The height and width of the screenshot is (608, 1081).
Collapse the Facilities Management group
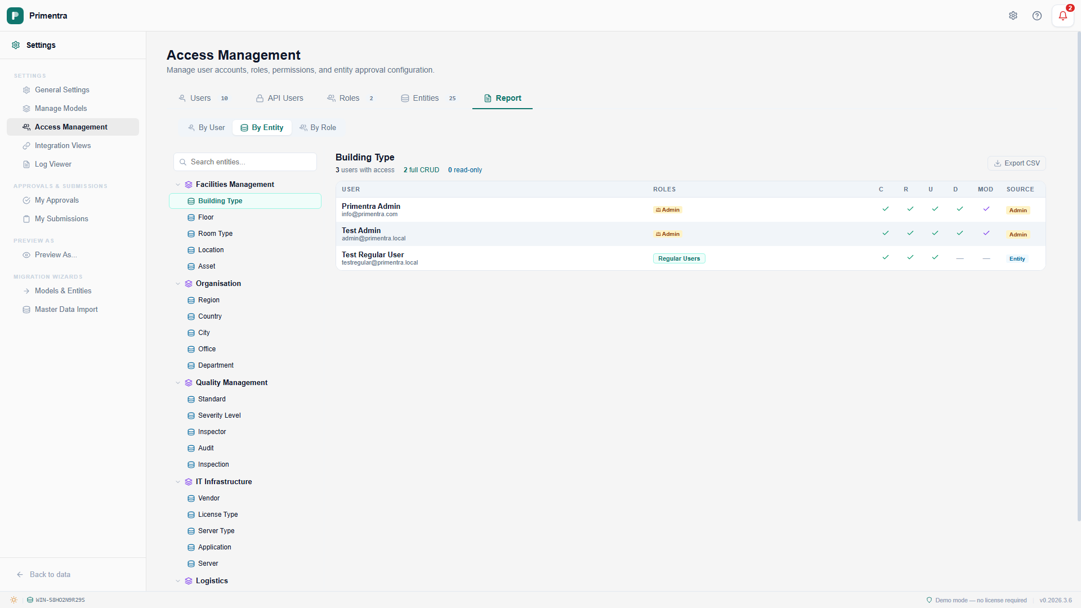(x=178, y=185)
